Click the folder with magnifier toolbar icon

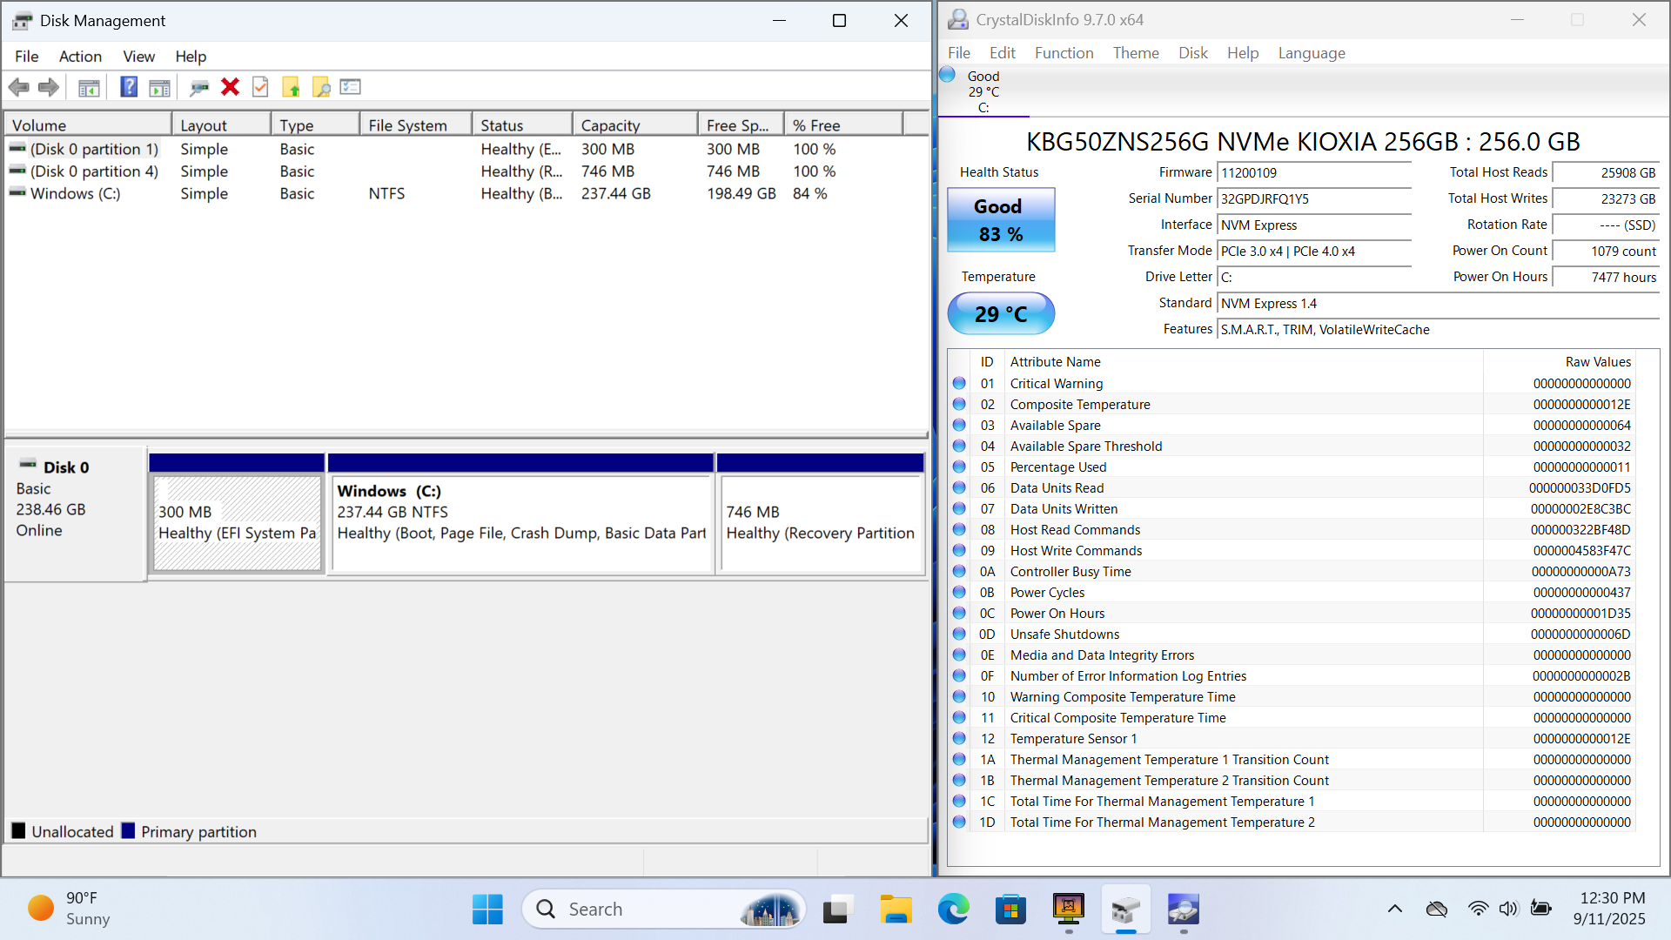[x=321, y=87]
